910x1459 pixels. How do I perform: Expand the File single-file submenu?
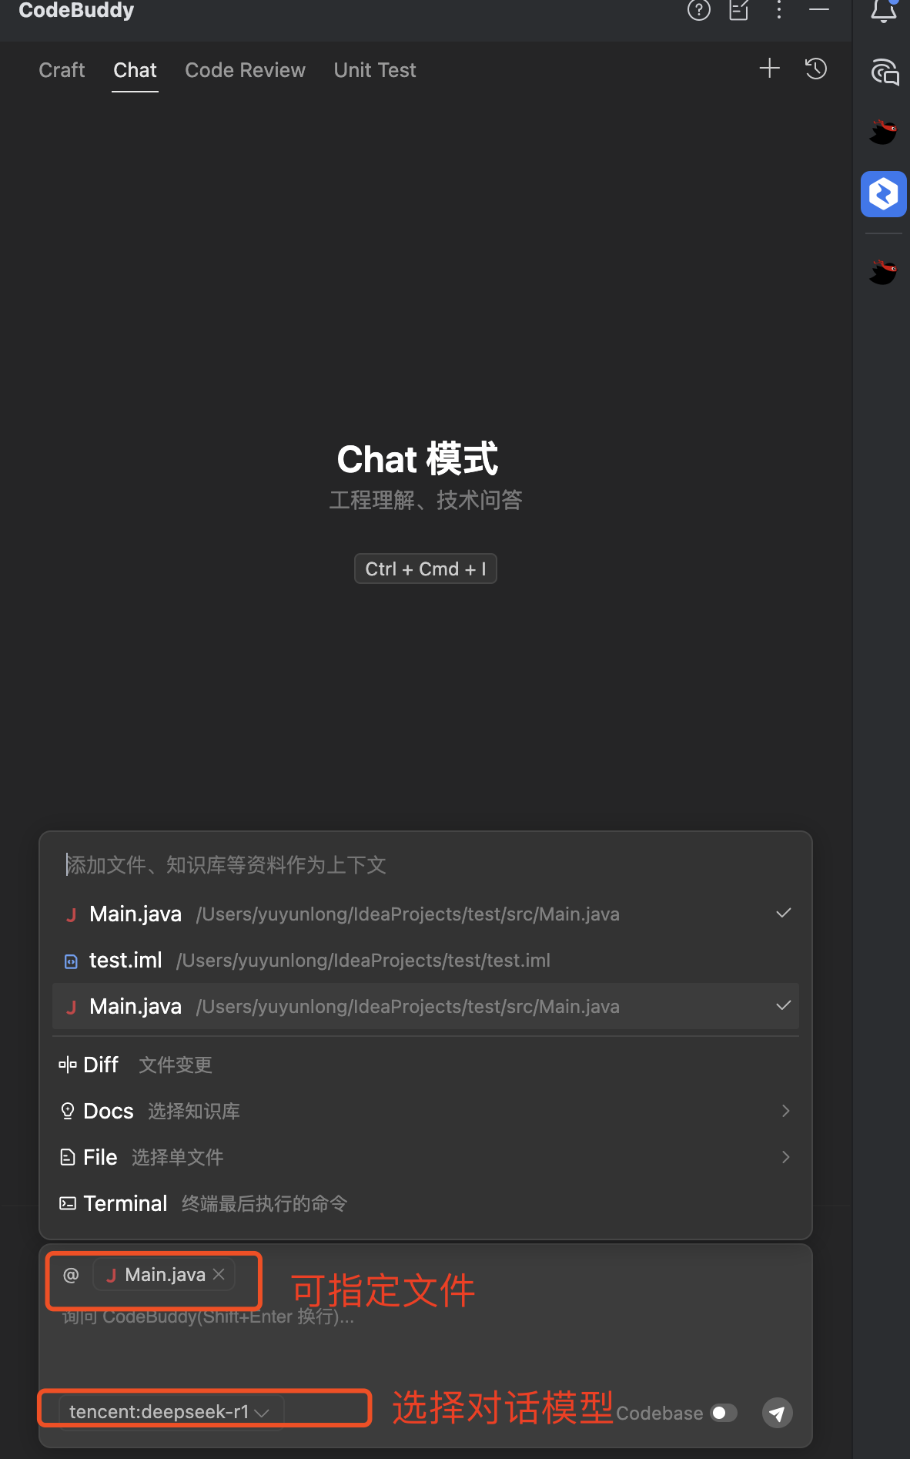pyautogui.click(x=426, y=1157)
